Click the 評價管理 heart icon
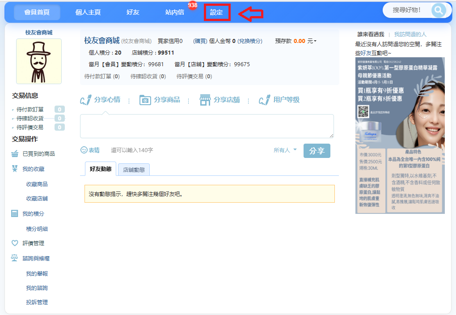 [x=14, y=243]
